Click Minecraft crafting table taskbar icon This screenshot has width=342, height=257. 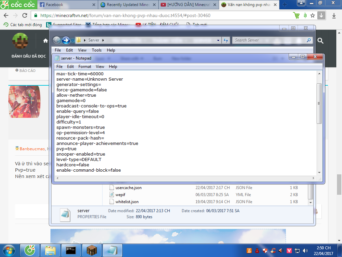pyautogui.click(x=92, y=250)
